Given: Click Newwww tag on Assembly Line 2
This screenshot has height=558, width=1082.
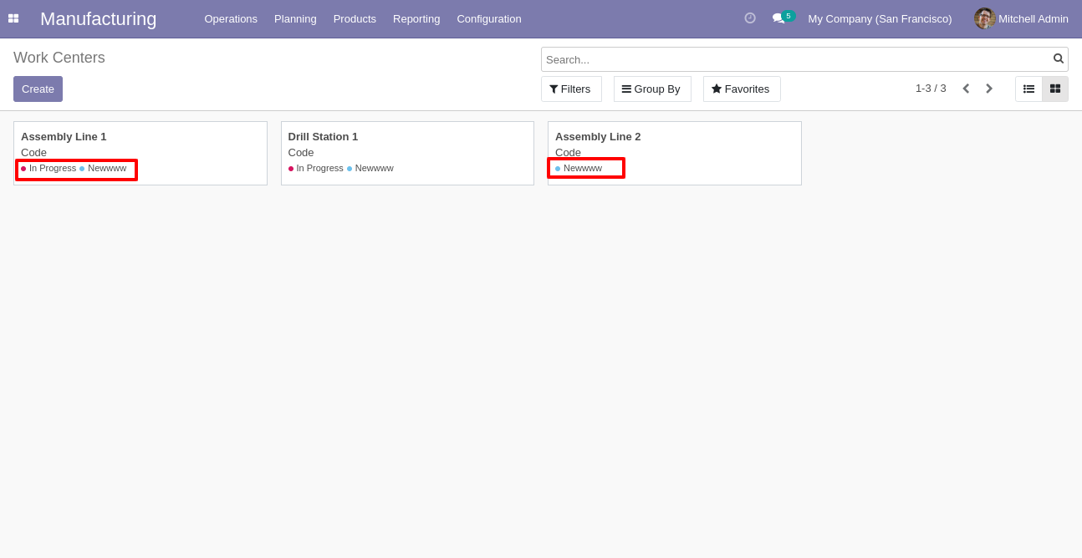Looking at the screenshot, I should click(583, 168).
